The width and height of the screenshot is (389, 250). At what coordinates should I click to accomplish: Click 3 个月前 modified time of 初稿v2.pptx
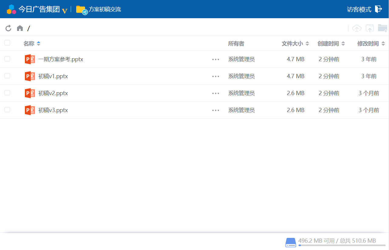point(369,93)
